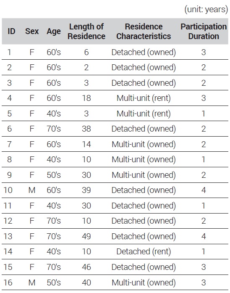Select 'Detached (rent)' in row 14
Screen dimensions: 230x293
coord(144,251)
